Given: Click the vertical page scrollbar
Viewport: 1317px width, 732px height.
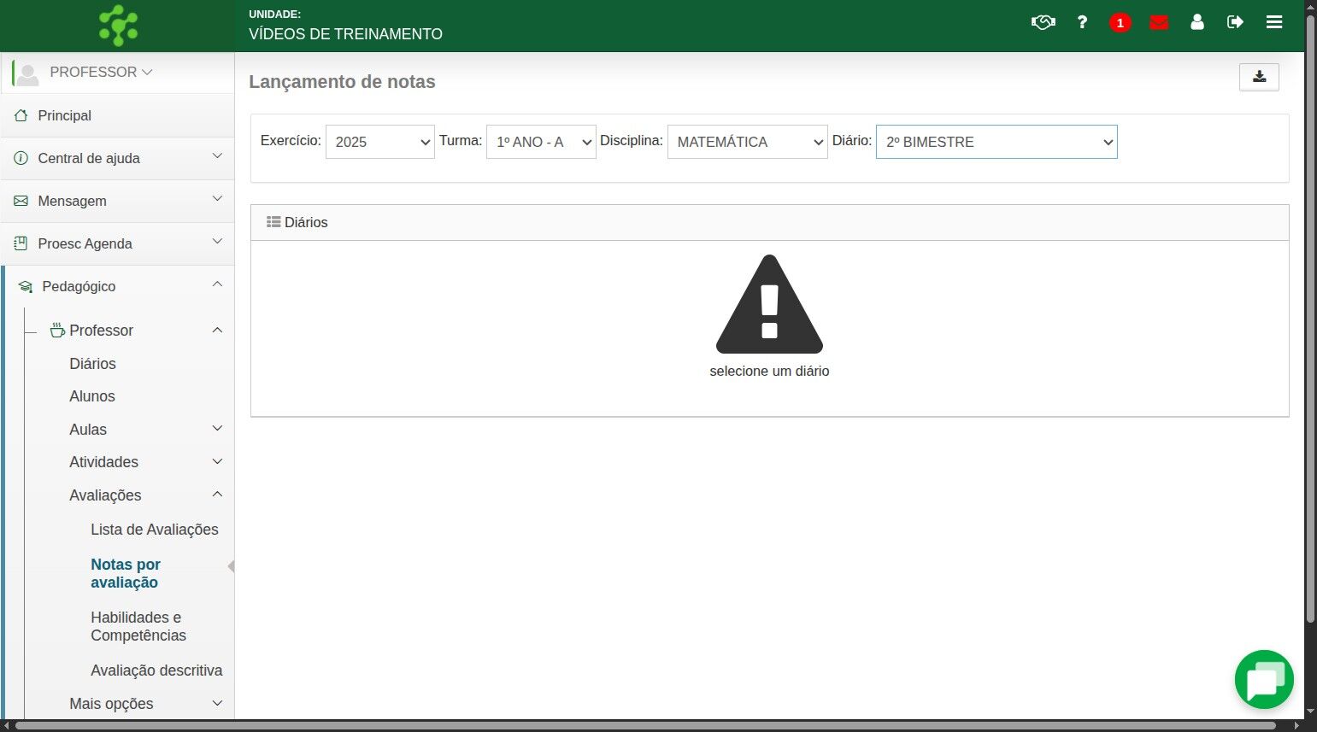Looking at the screenshot, I should (1310, 318).
